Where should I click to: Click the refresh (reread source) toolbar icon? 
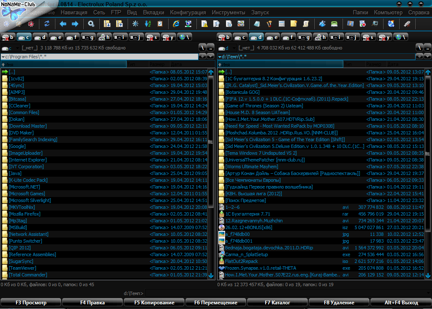point(47,24)
